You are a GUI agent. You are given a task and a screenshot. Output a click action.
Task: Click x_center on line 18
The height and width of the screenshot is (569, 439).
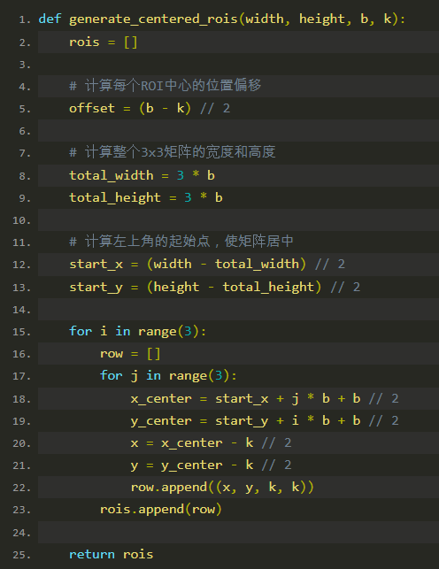[161, 398]
